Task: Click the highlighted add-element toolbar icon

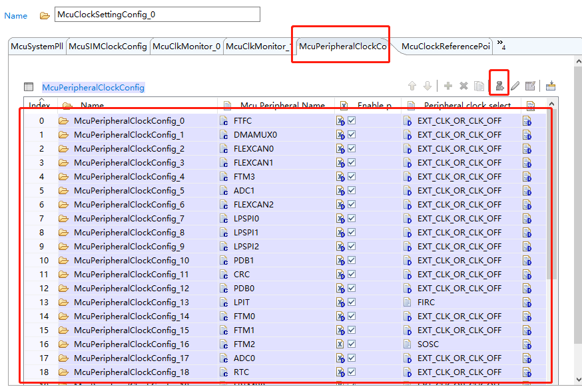Action: pyautogui.click(x=501, y=85)
